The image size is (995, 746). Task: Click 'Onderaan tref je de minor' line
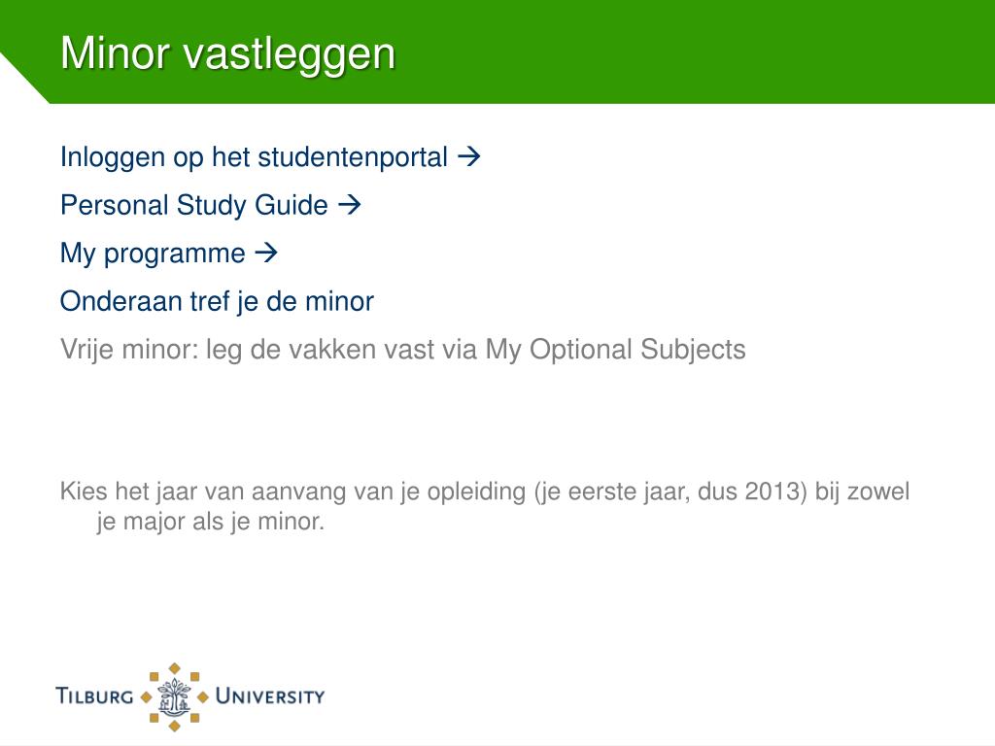point(217,301)
